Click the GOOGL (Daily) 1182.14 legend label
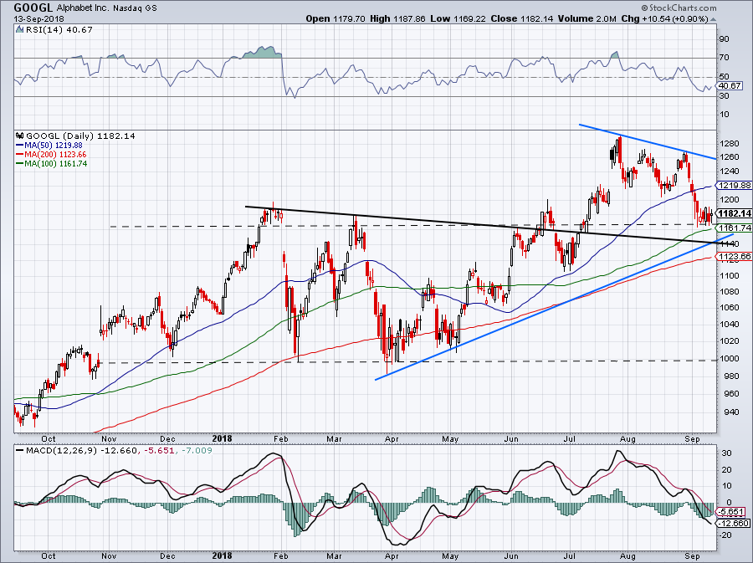The height and width of the screenshot is (563, 753). 80,136
